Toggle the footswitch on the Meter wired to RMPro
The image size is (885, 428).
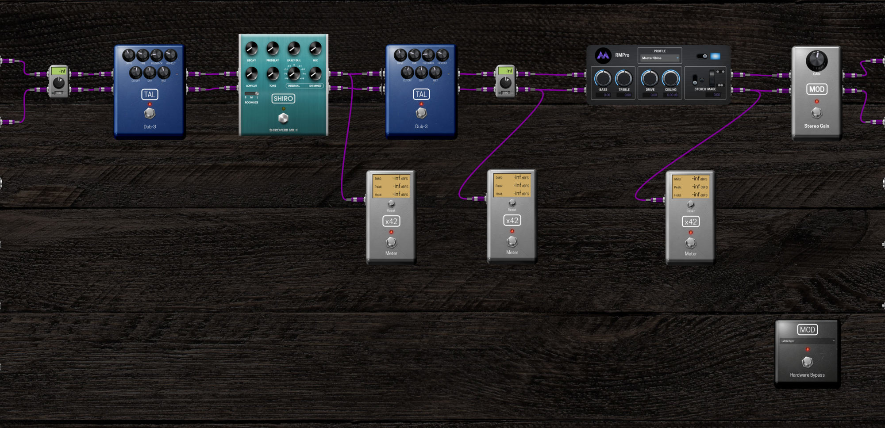[690, 243]
